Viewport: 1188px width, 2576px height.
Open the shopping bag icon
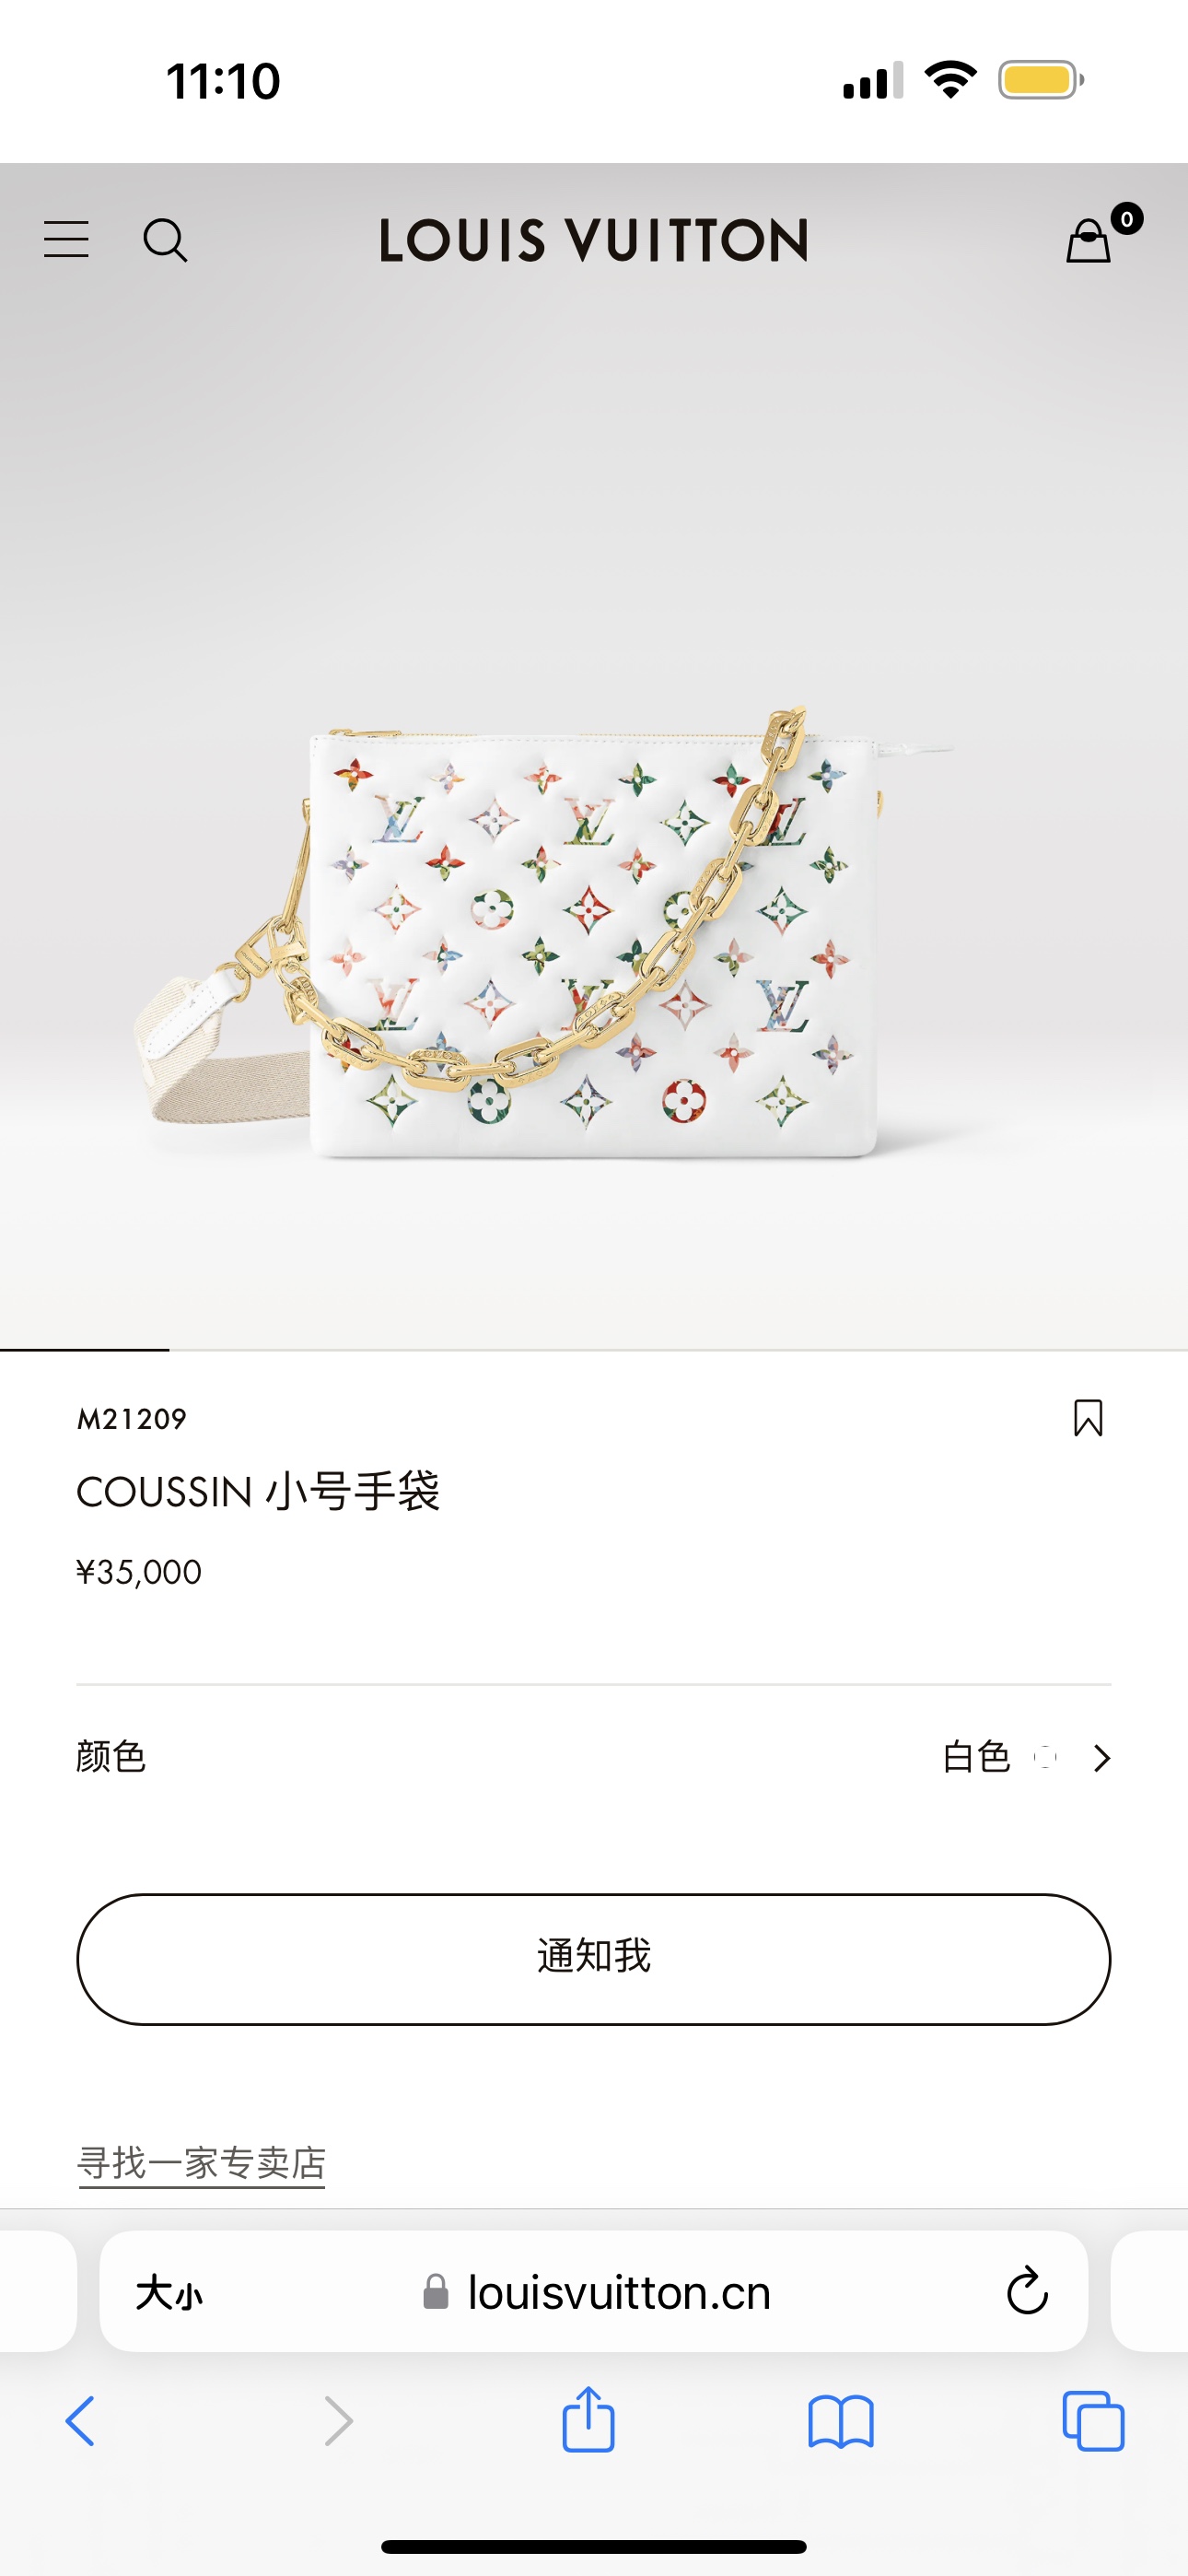click(x=1090, y=240)
